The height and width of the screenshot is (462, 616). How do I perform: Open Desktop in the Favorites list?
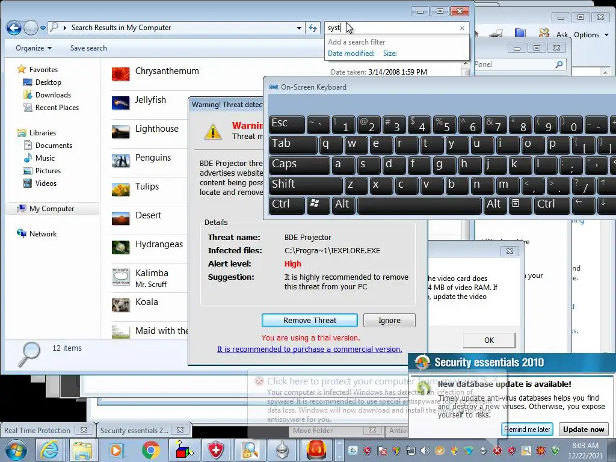pyautogui.click(x=48, y=82)
